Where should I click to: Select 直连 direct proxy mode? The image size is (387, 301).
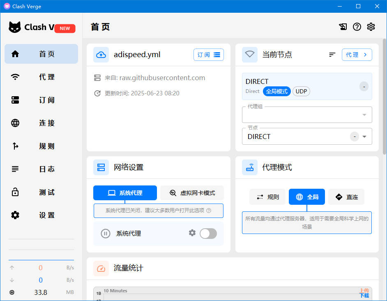coord(346,197)
